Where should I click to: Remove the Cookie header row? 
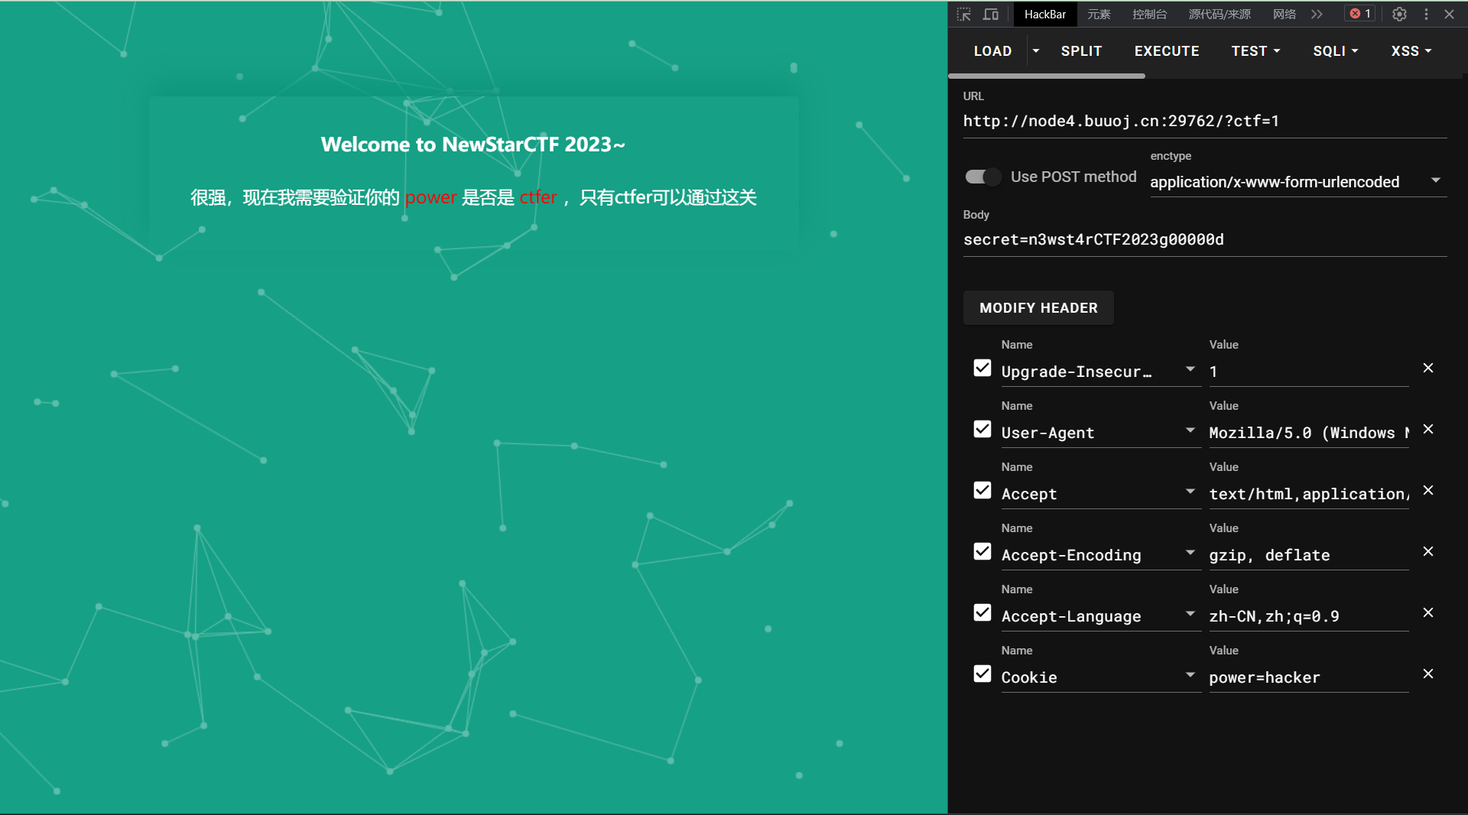click(x=1427, y=674)
